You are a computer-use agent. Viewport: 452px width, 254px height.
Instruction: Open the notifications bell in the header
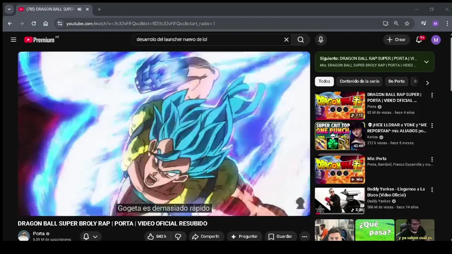tap(419, 40)
